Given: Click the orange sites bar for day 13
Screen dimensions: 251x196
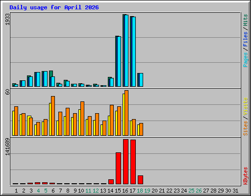Looking at the screenshot, I should pyautogui.click(x=104, y=128).
